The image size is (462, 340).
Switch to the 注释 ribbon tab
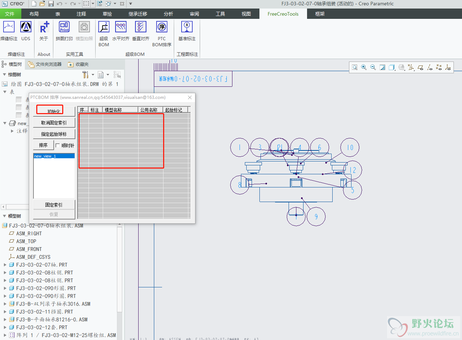pyautogui.click(x=81, y=14)
